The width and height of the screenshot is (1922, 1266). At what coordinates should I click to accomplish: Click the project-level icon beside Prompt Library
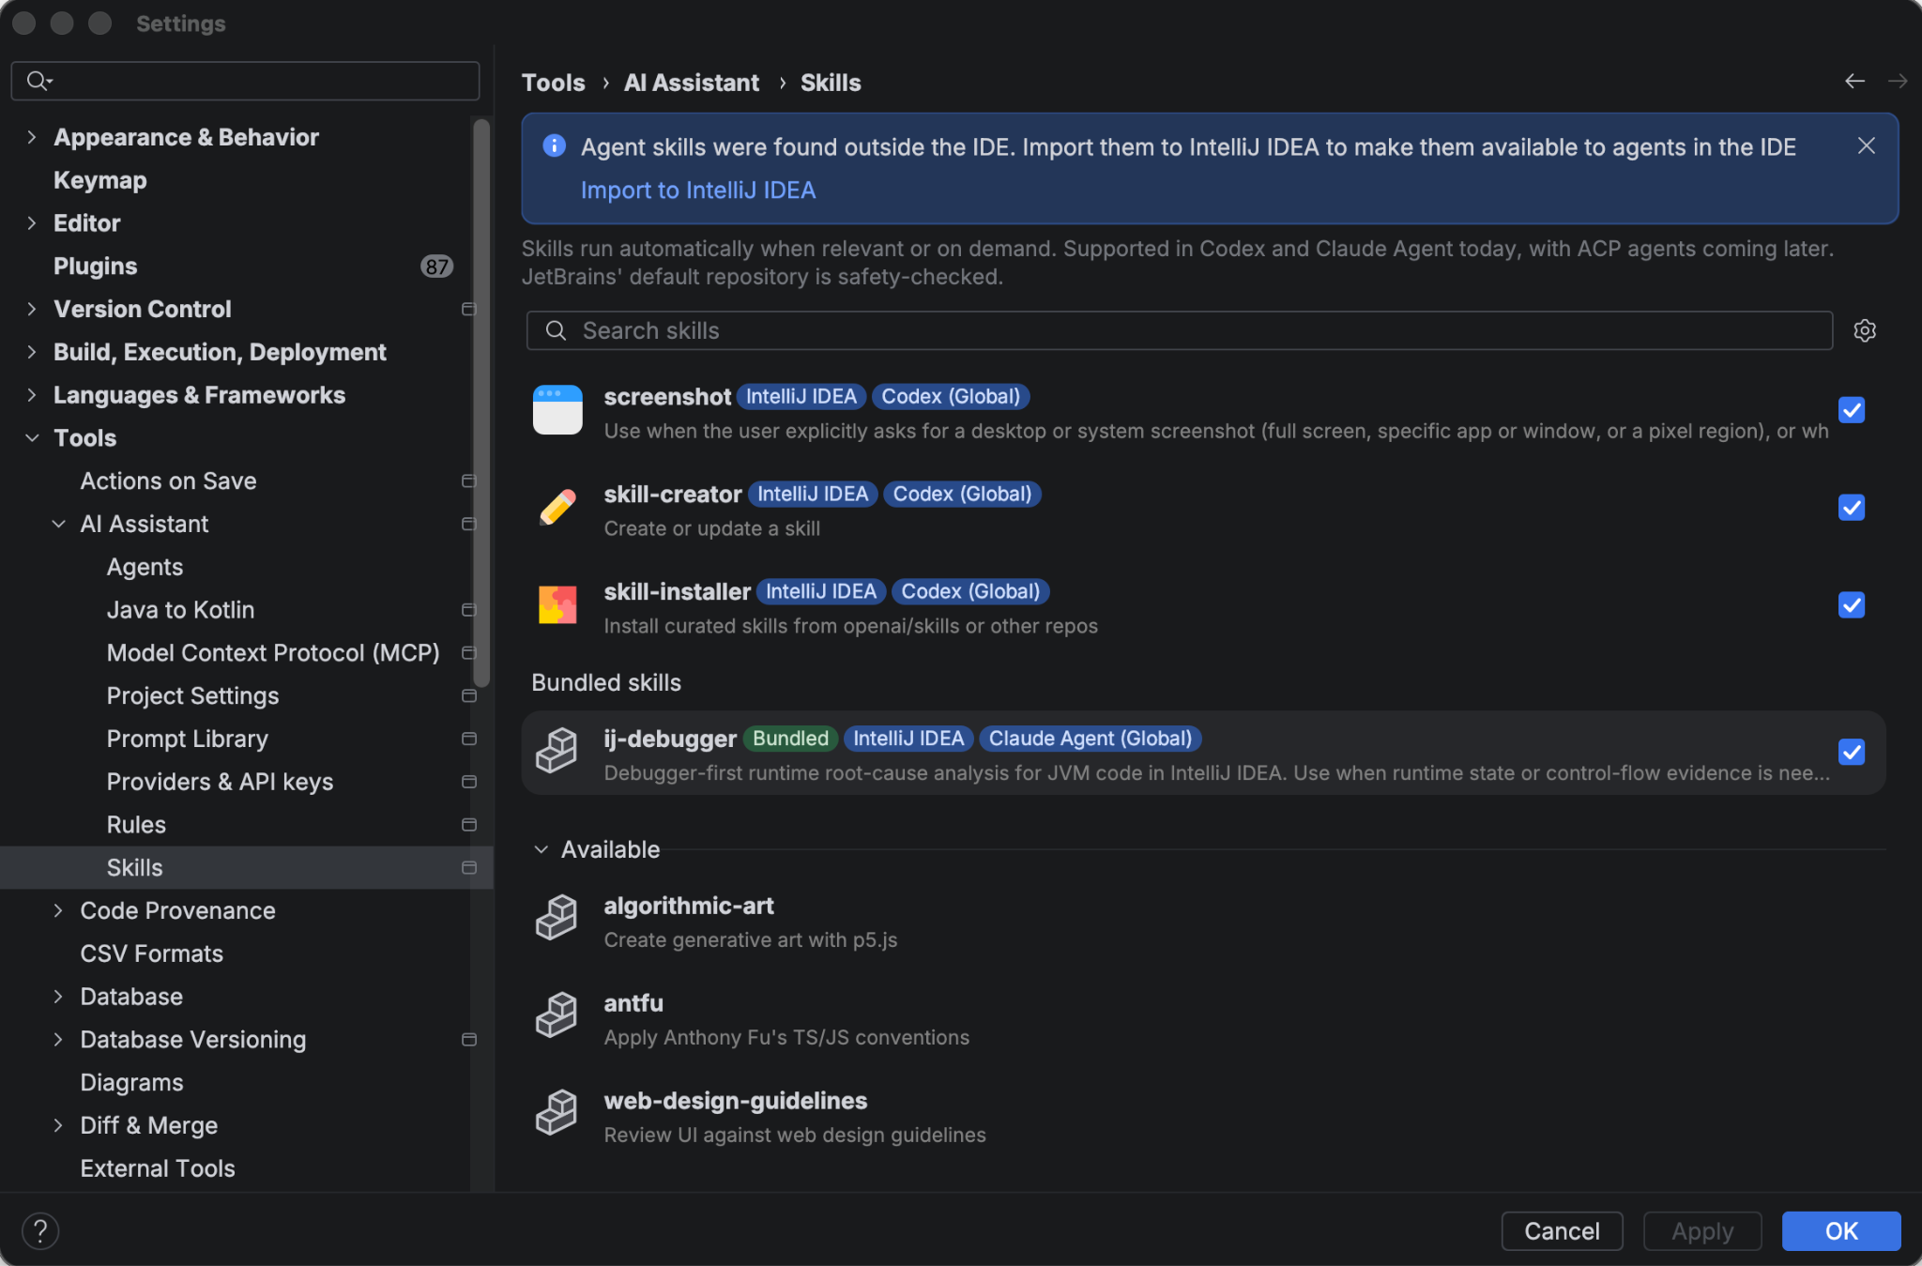[469, 739]
